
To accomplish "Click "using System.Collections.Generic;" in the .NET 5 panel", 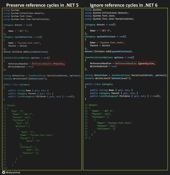I will (x=24, y=13).
